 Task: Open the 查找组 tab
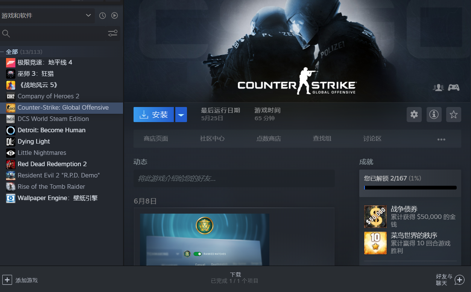322,139
